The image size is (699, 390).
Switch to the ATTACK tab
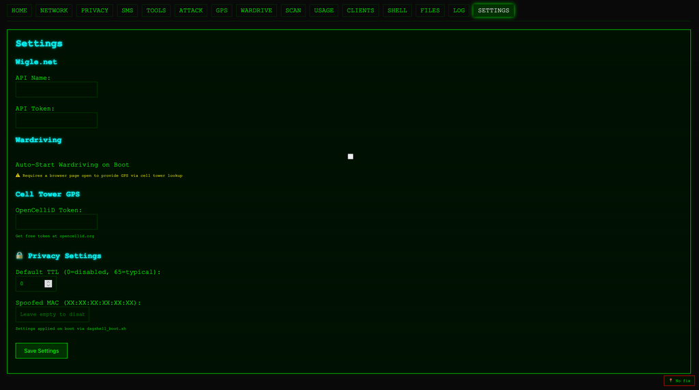tap(191, 10)
